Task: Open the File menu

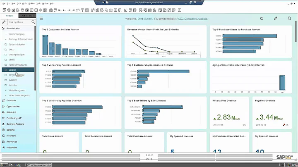Action: point(4,3)
